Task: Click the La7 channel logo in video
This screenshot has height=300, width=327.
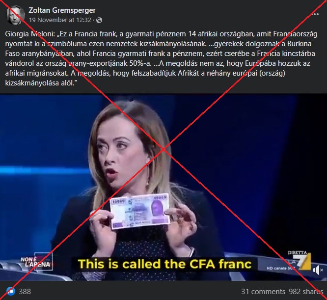Action: click(x=303, y=261)
